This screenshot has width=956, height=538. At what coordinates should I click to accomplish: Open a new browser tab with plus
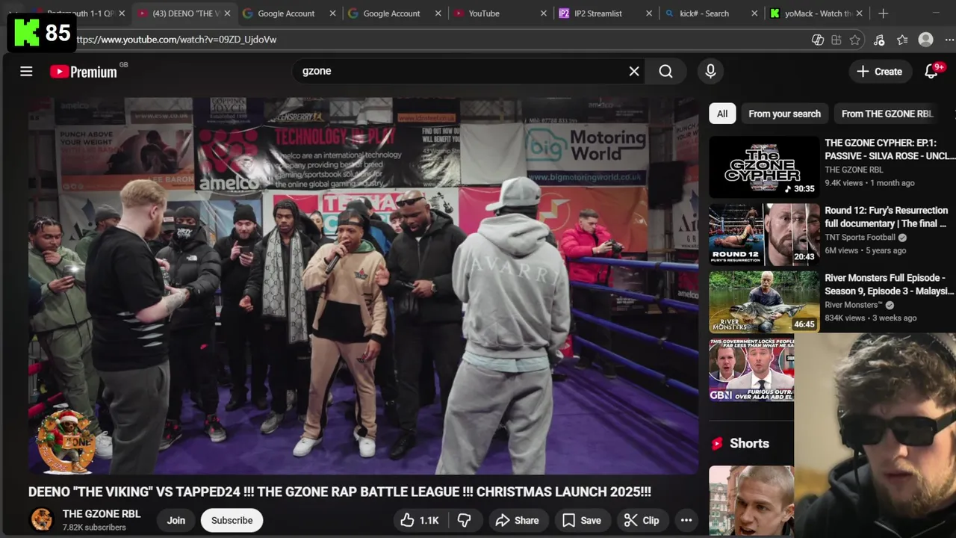tap(884, 13)
